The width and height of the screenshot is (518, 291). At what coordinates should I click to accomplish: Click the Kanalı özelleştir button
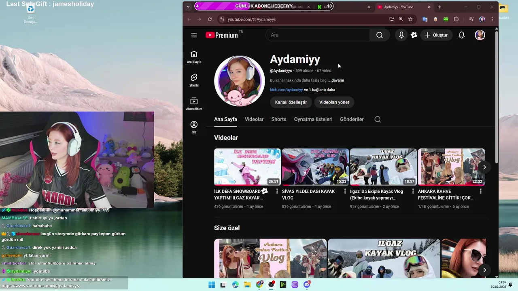point(291,102)
